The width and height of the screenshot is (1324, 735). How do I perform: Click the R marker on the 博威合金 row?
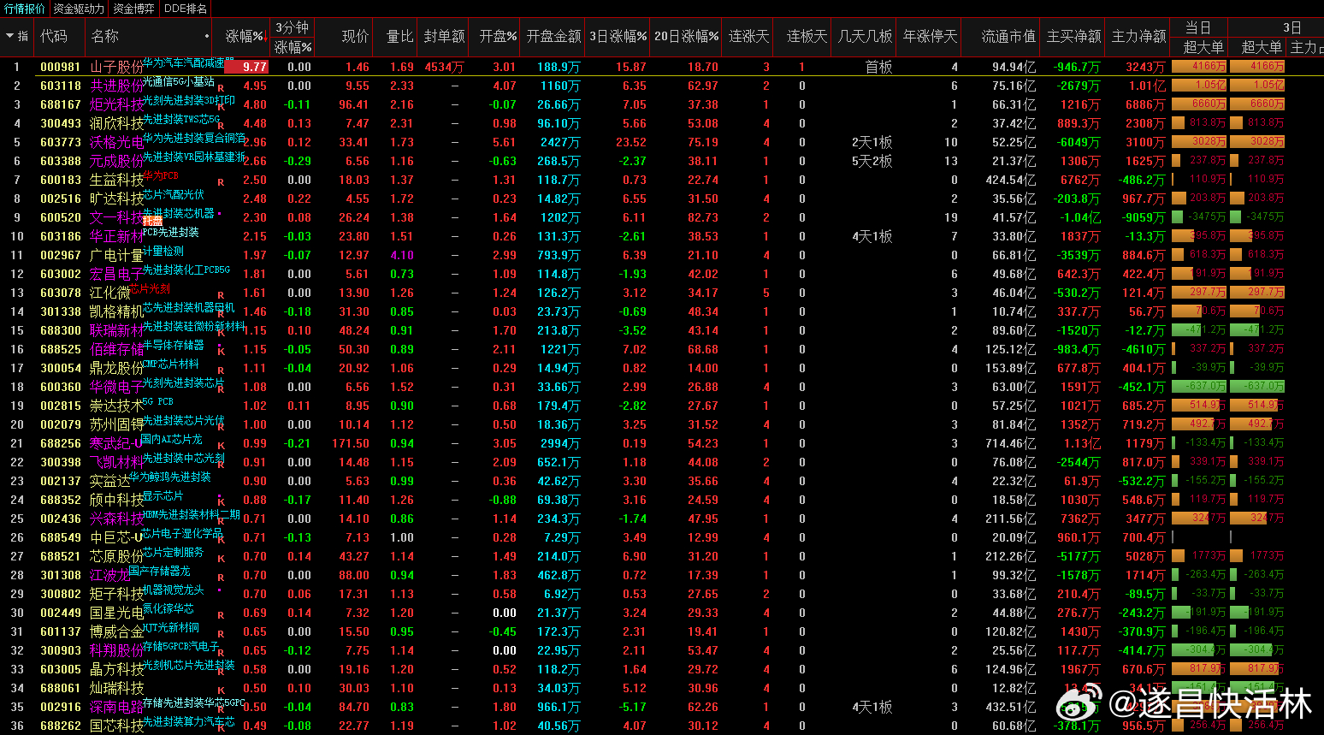tap(222, 634)
